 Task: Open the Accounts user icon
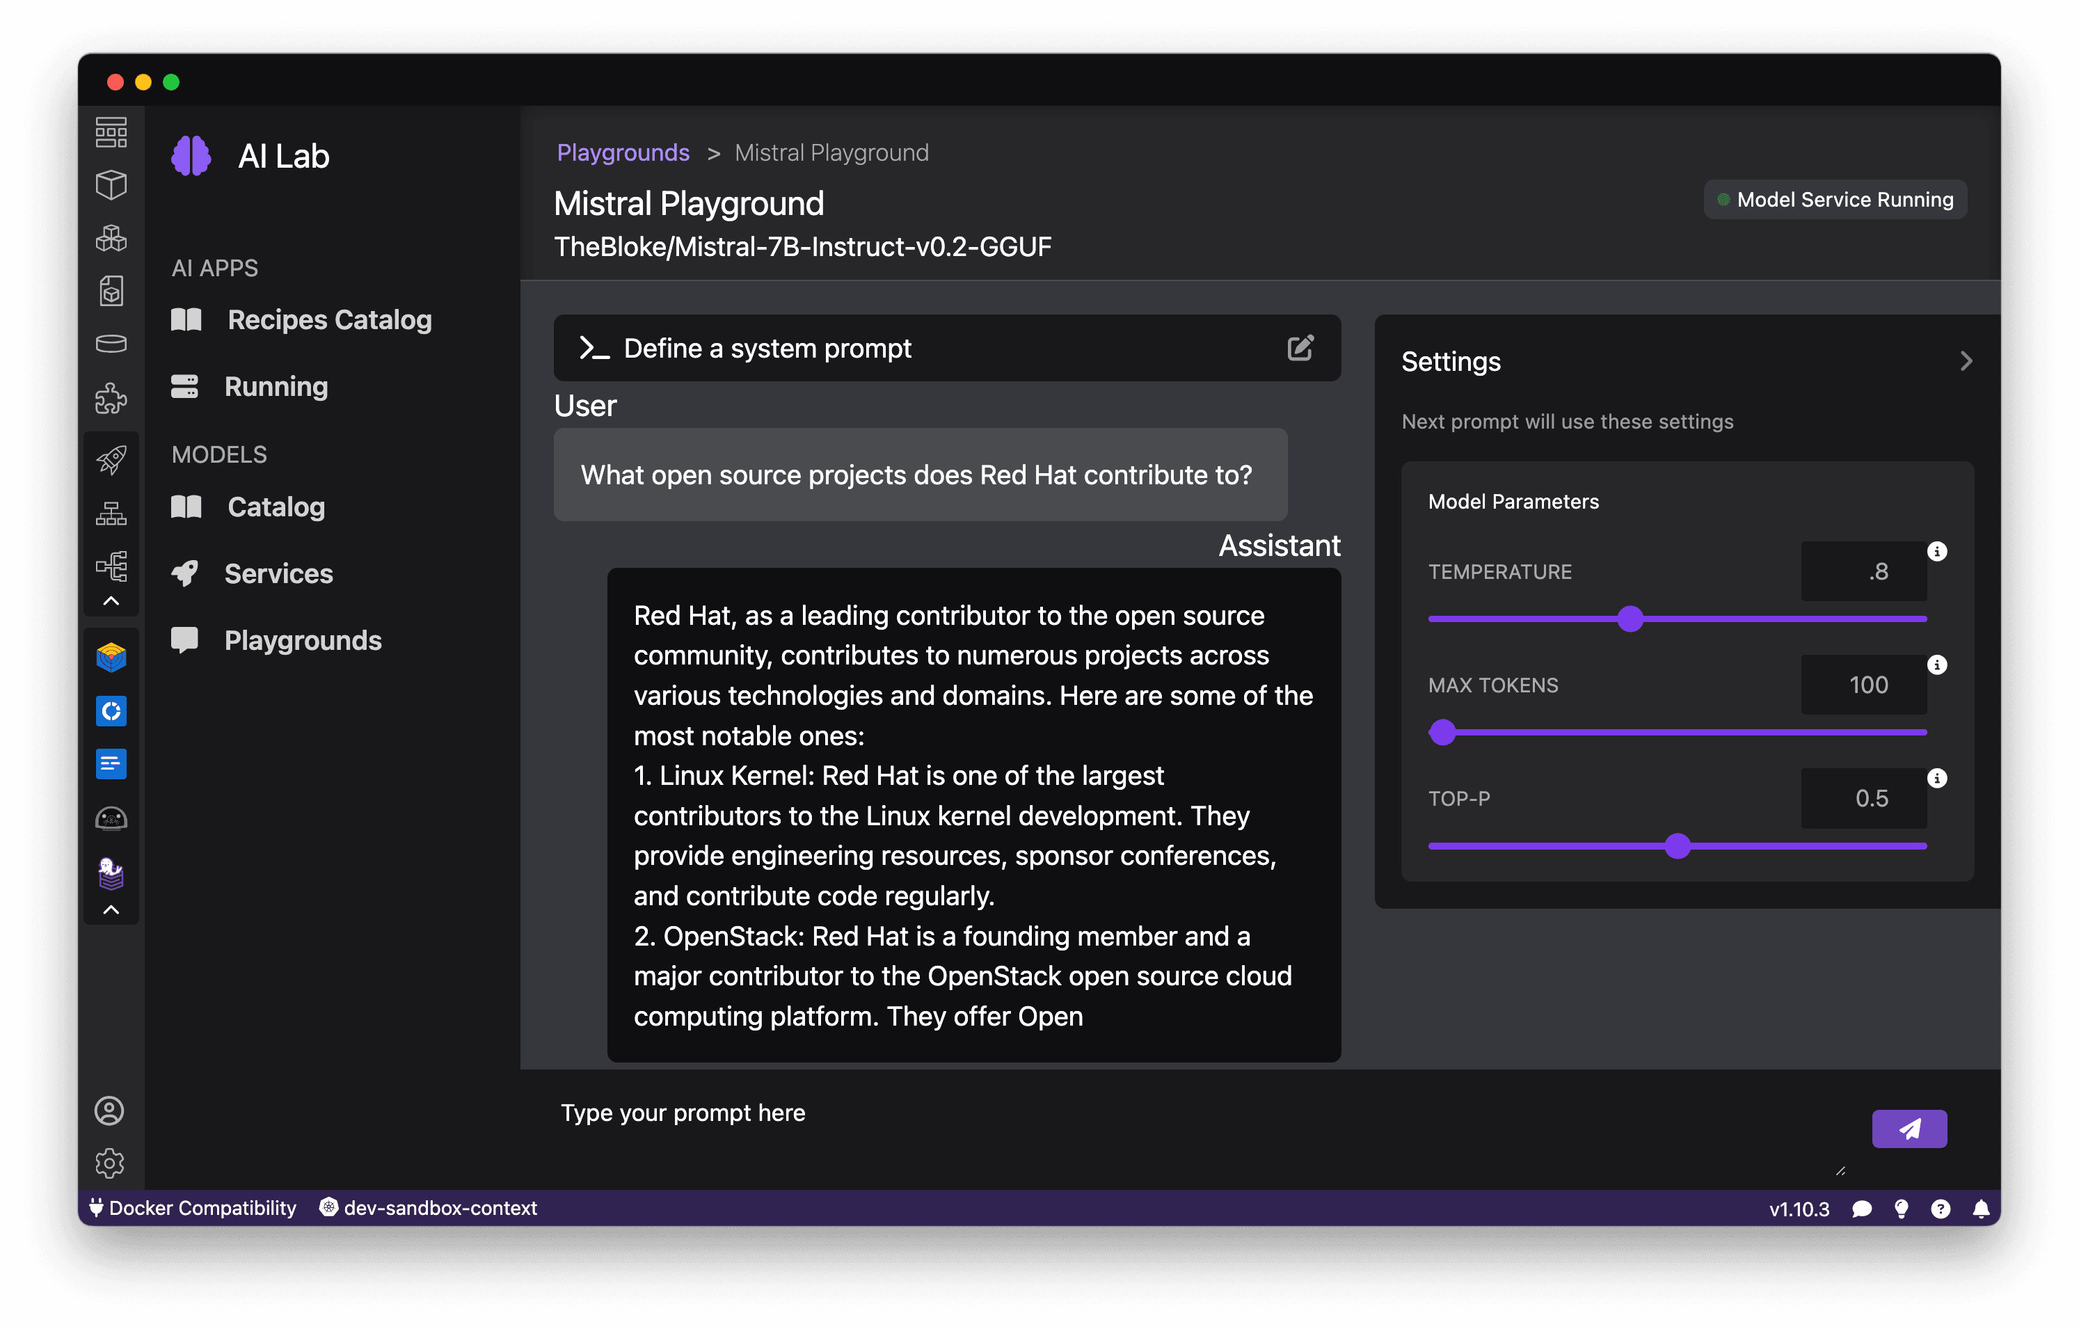(x=110, y=1111)
